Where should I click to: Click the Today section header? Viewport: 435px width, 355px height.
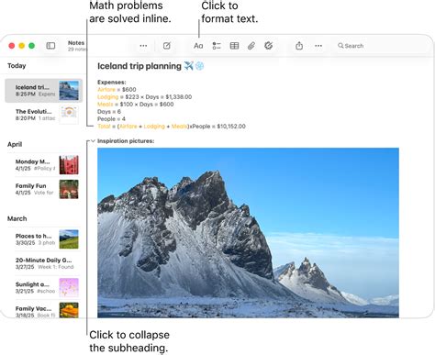tap(17, 66)
